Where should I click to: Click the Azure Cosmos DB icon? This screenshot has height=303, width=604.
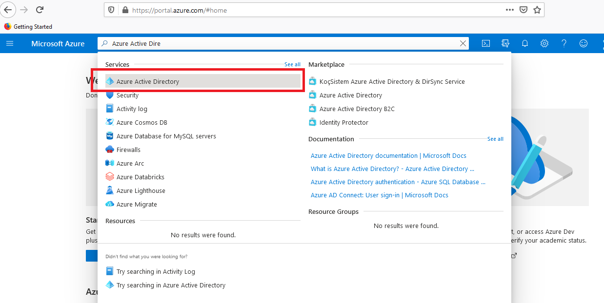[110, 122]
